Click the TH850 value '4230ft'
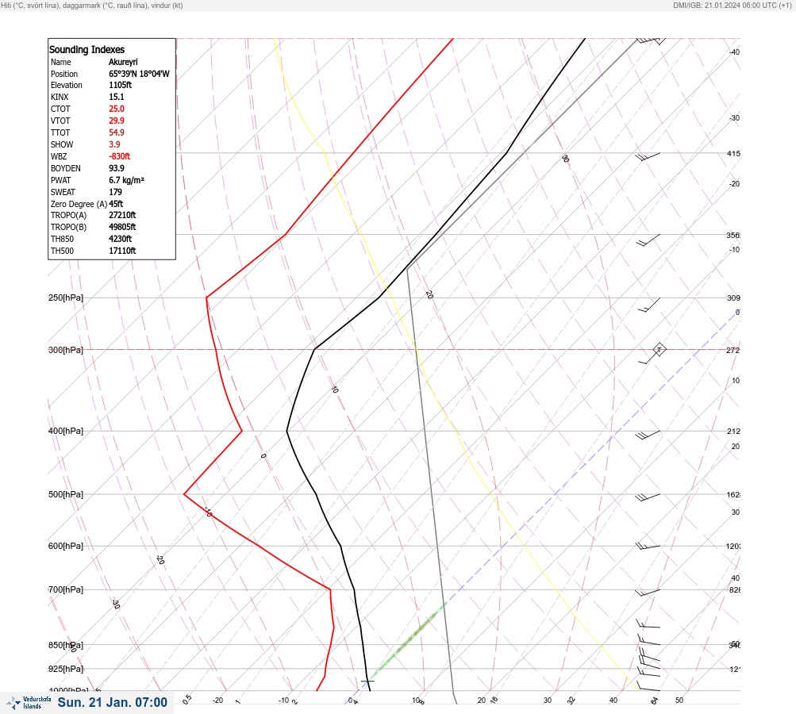Image resolution: width=796 pixels, height=714 pixels. click(121, 239)
